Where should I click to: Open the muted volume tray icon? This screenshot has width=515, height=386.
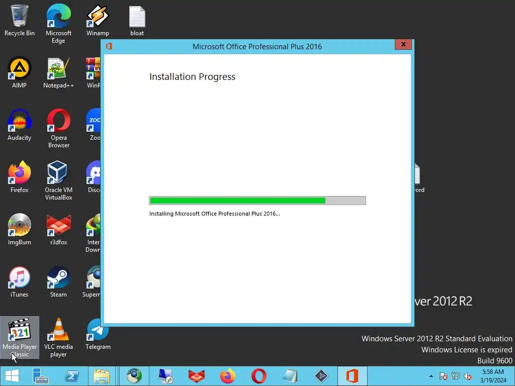(468, 376)
